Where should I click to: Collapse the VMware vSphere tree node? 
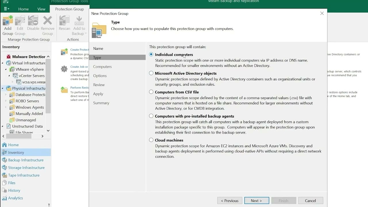[6, 69]
